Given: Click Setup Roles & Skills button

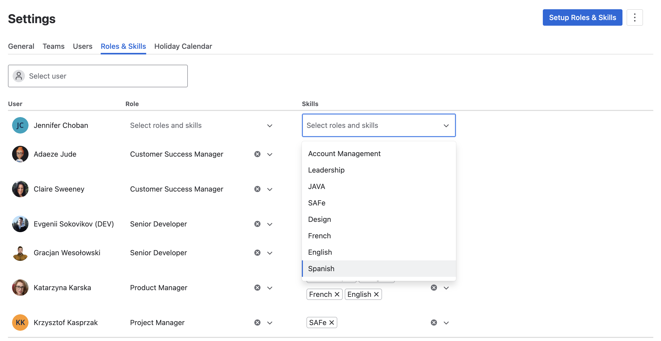Looking at the screenshot, I should (582, 17).
